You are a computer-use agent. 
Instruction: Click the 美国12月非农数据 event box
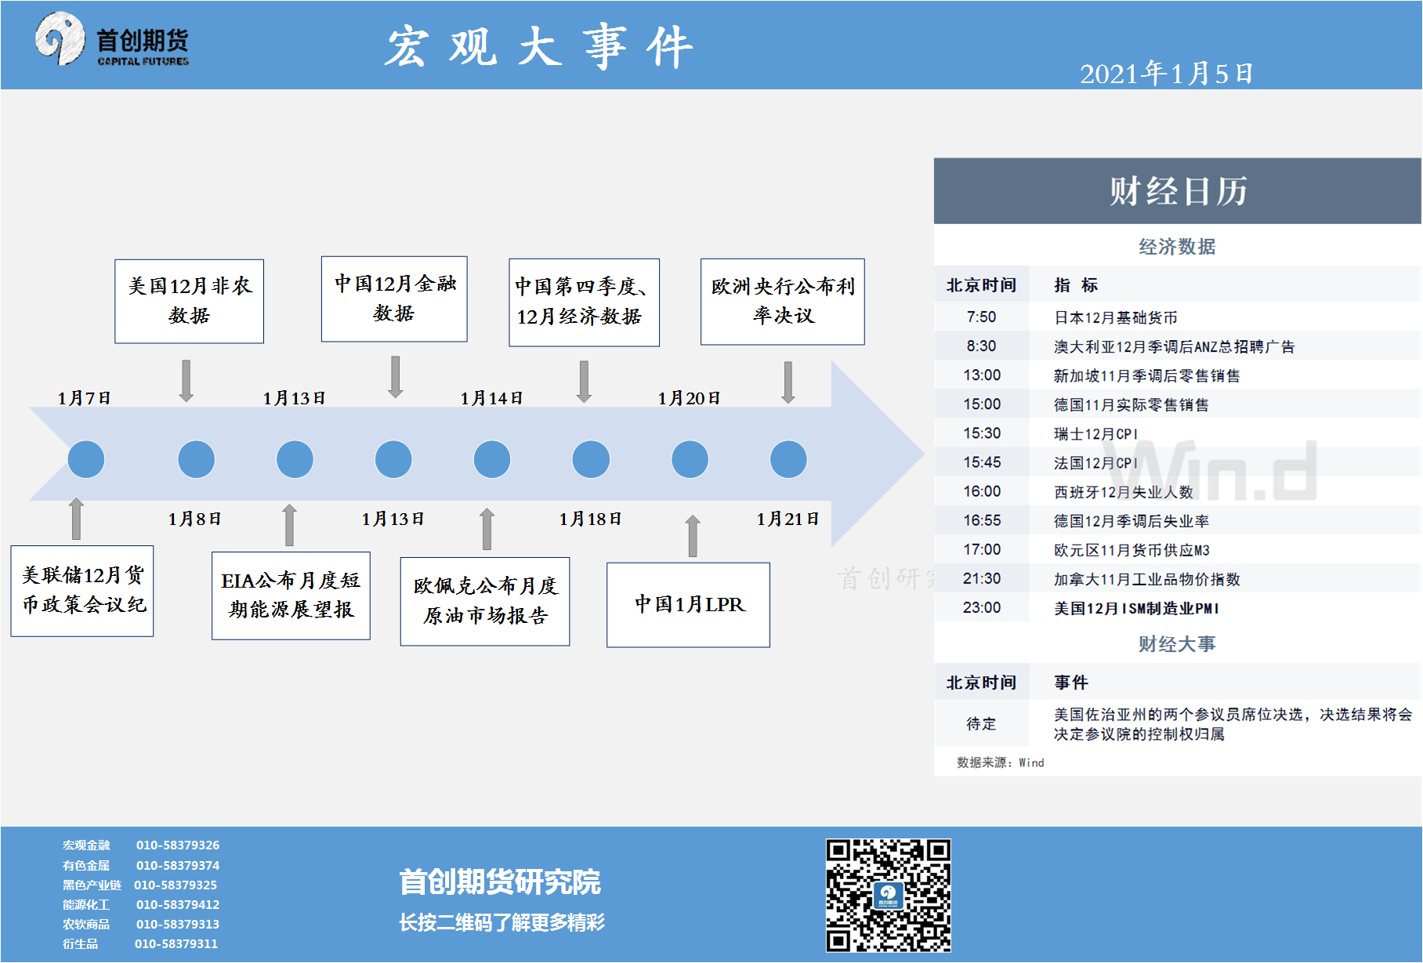[x=189, y=302]
